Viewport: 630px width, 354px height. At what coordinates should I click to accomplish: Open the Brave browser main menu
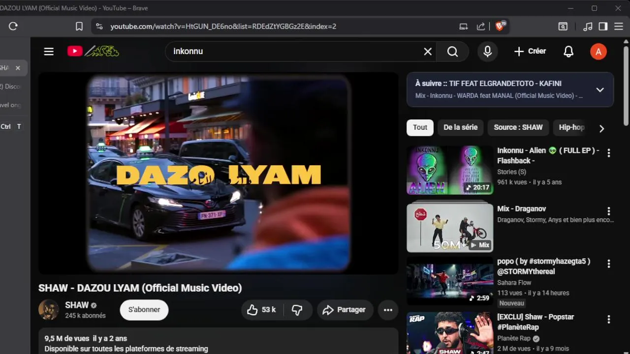point(619,27)
